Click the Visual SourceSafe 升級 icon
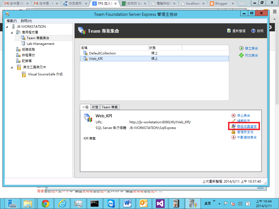 24,74
